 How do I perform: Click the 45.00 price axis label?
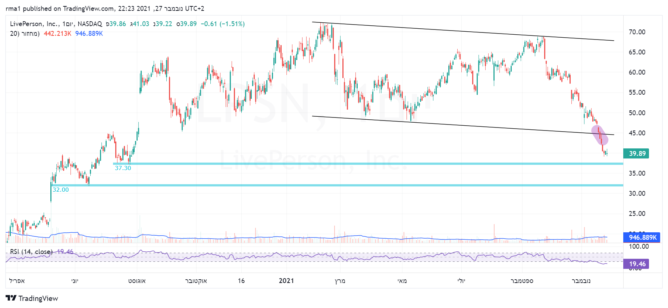pos(637,133)
